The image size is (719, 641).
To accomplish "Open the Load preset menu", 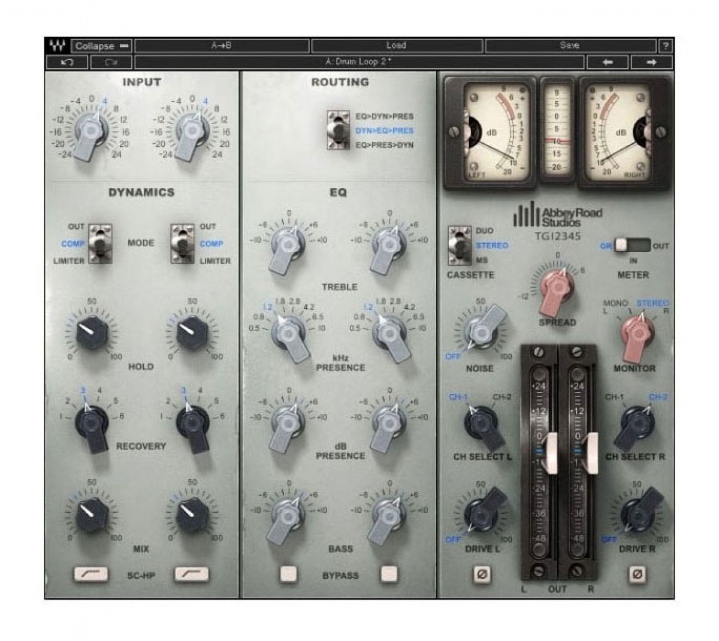I will coord(396,46).
